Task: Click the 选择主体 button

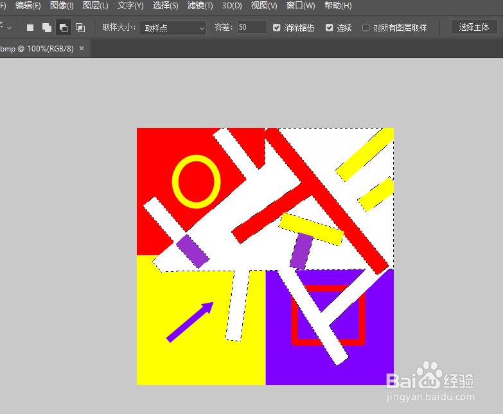Action: point(474,27)
